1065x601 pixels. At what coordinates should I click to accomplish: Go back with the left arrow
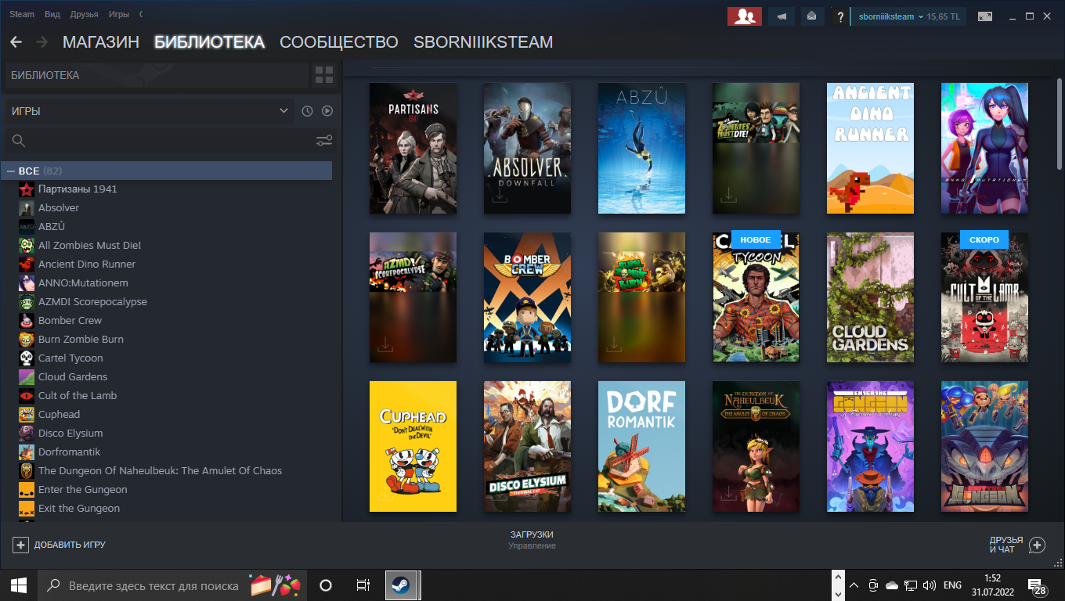16,42
